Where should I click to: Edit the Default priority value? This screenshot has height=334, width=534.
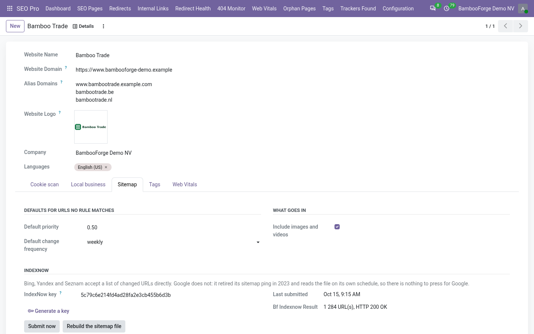point(173,227)
